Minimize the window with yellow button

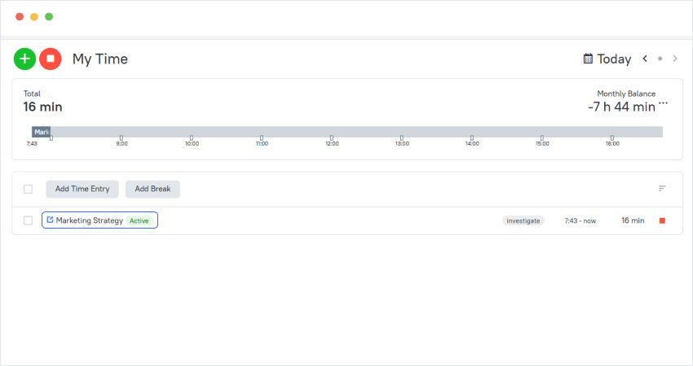(x=34, y=17)
